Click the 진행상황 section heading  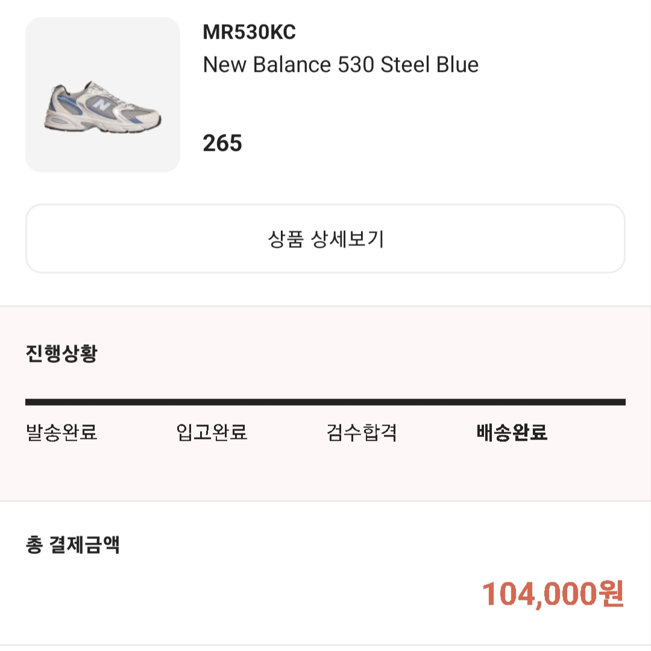click(x=61, y=354)
